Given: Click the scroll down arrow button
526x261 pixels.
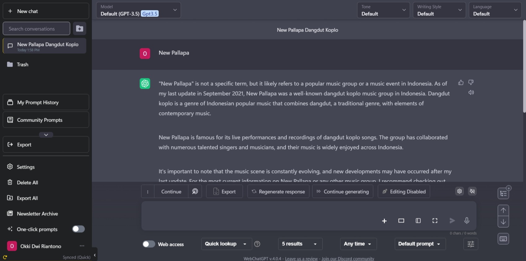Looking at the screenshot, I should (x=503, y=222).
